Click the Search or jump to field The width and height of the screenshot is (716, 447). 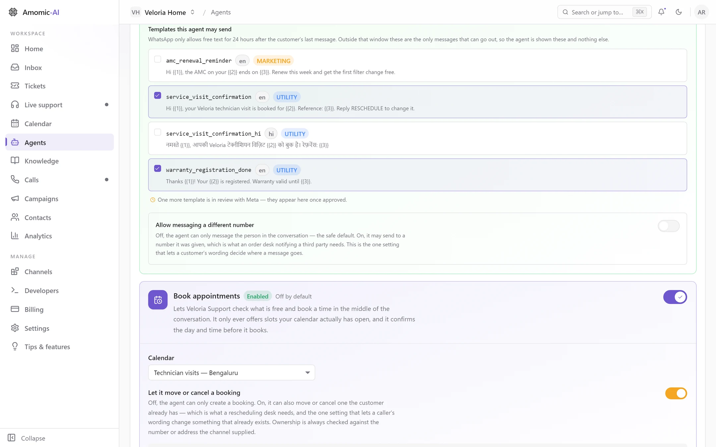pos(604,12)
